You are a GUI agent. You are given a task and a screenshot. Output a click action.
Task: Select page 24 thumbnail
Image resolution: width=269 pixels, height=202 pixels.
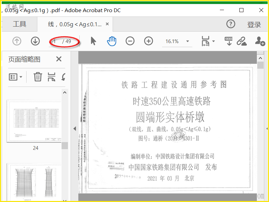point(34,121)
